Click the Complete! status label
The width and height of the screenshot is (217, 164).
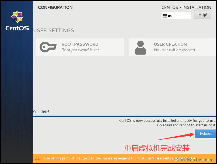pyautogui.click(x=41, y=112)
